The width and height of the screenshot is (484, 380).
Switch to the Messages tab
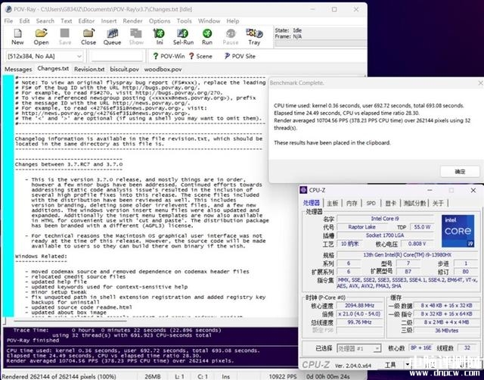click(x=18, y=69)
